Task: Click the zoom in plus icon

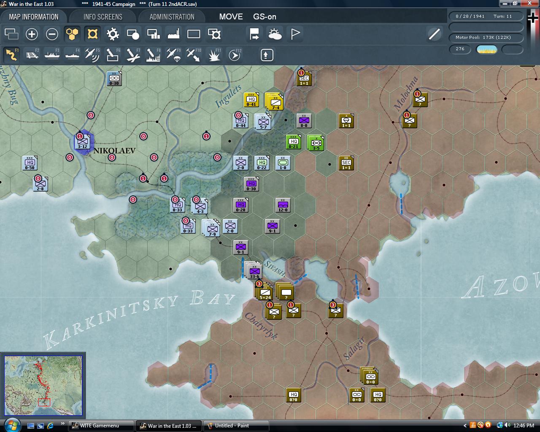Action: pyautogui.click(x=32, y=34)
